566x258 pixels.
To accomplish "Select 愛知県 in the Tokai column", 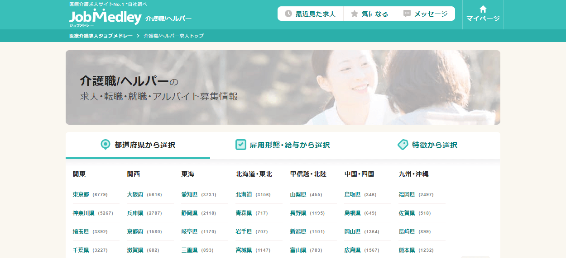I will pos(189,195).
